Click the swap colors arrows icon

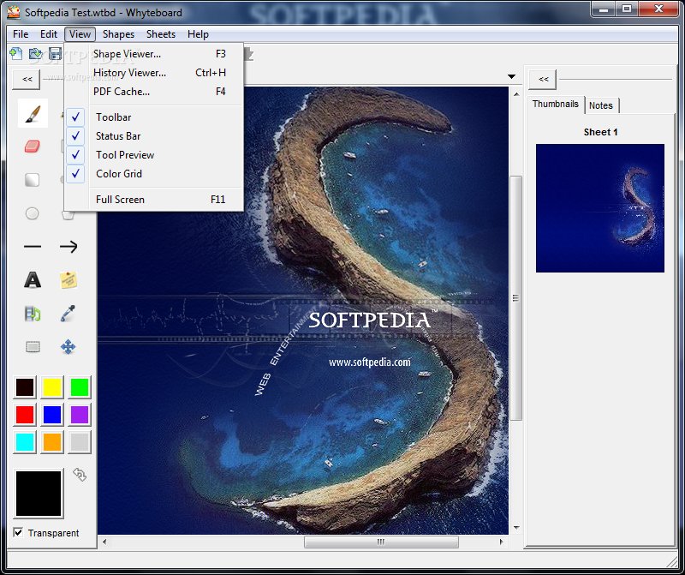pyautogui.click(x=80, y=474)
